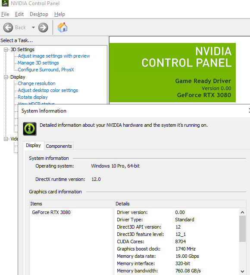This screenshot has width=250, height=275.
Task: Click the Details column header
Action: click(x=181, y=204)
